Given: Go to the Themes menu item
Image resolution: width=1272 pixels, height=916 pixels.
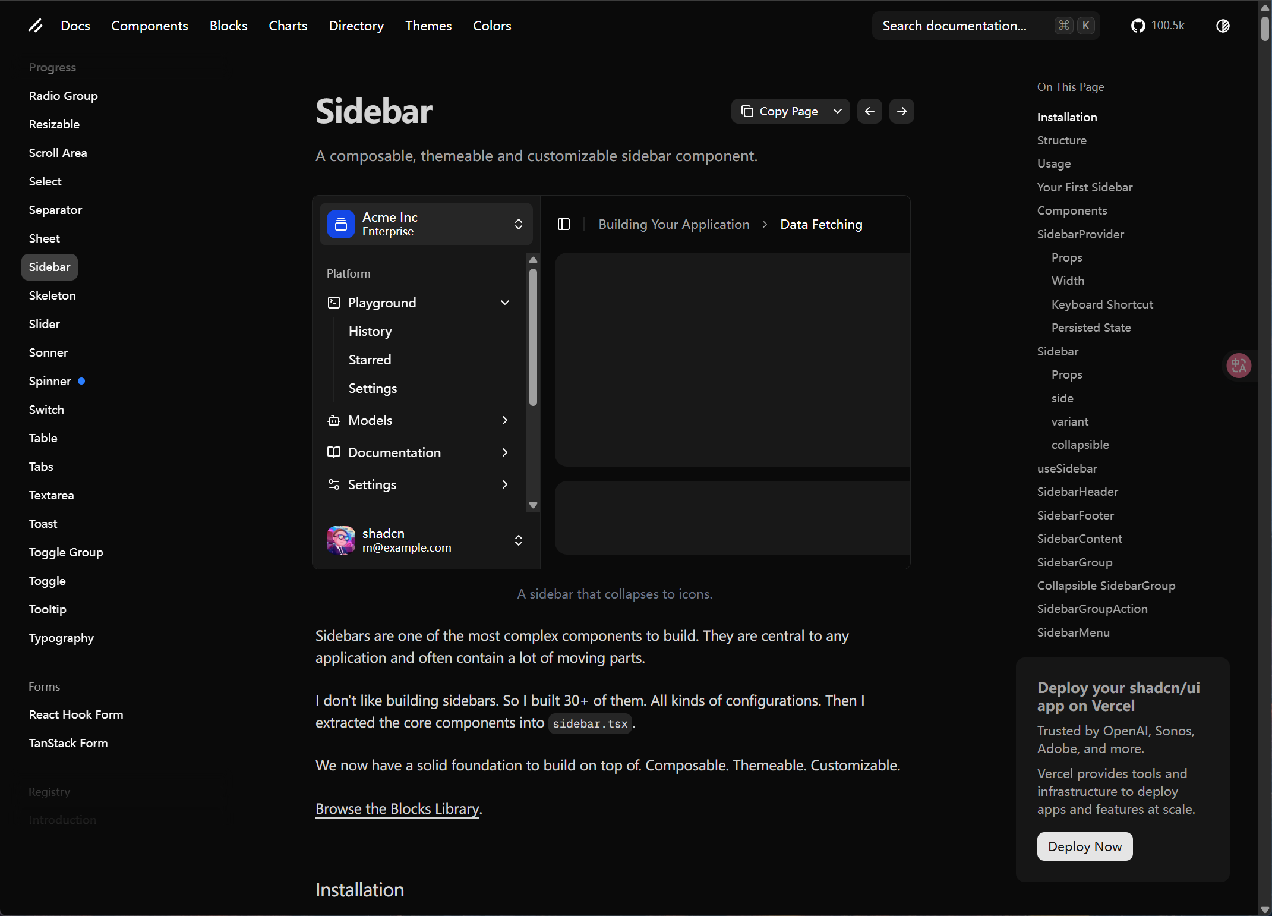Looking at the screenshot, I should coord(428,26).
